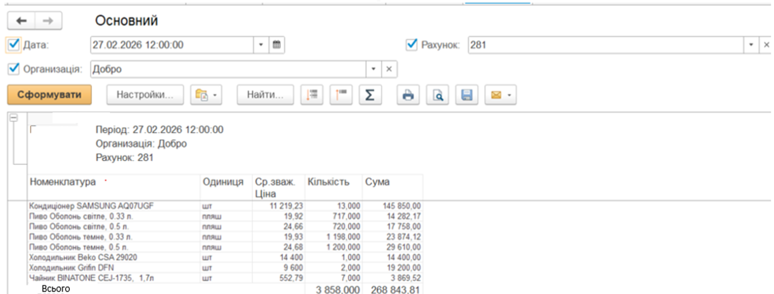Save report using floppy disk icon

point(467,95)
